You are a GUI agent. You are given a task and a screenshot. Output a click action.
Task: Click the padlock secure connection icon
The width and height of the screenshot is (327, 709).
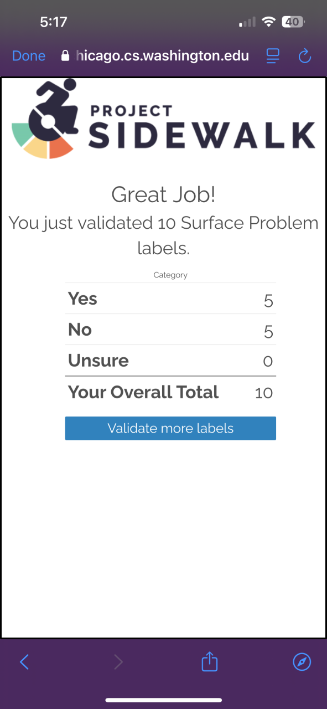(x=65, y=55)
